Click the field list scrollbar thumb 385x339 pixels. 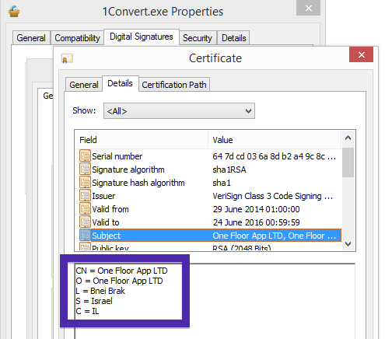click(348, 163)
